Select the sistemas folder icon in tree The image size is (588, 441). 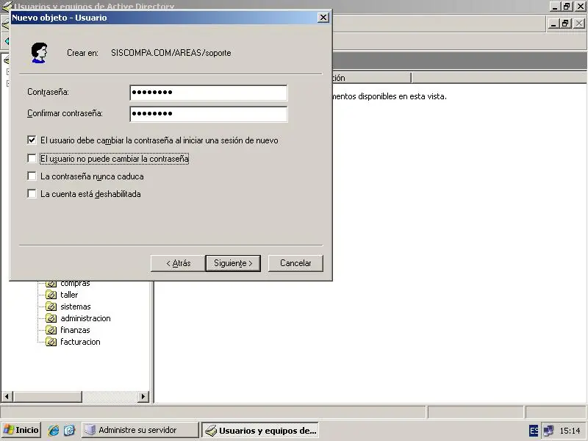(51, 306)
